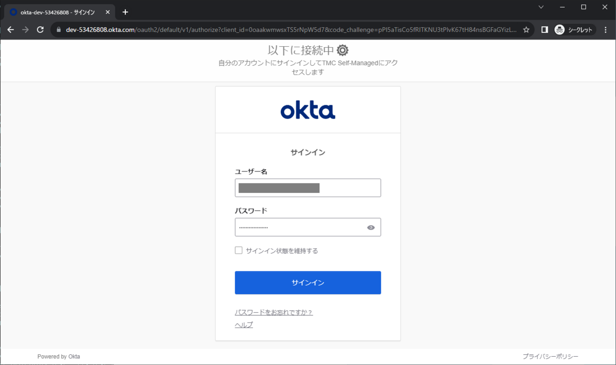Click the tab search chevron

click(x=541, y=7)
